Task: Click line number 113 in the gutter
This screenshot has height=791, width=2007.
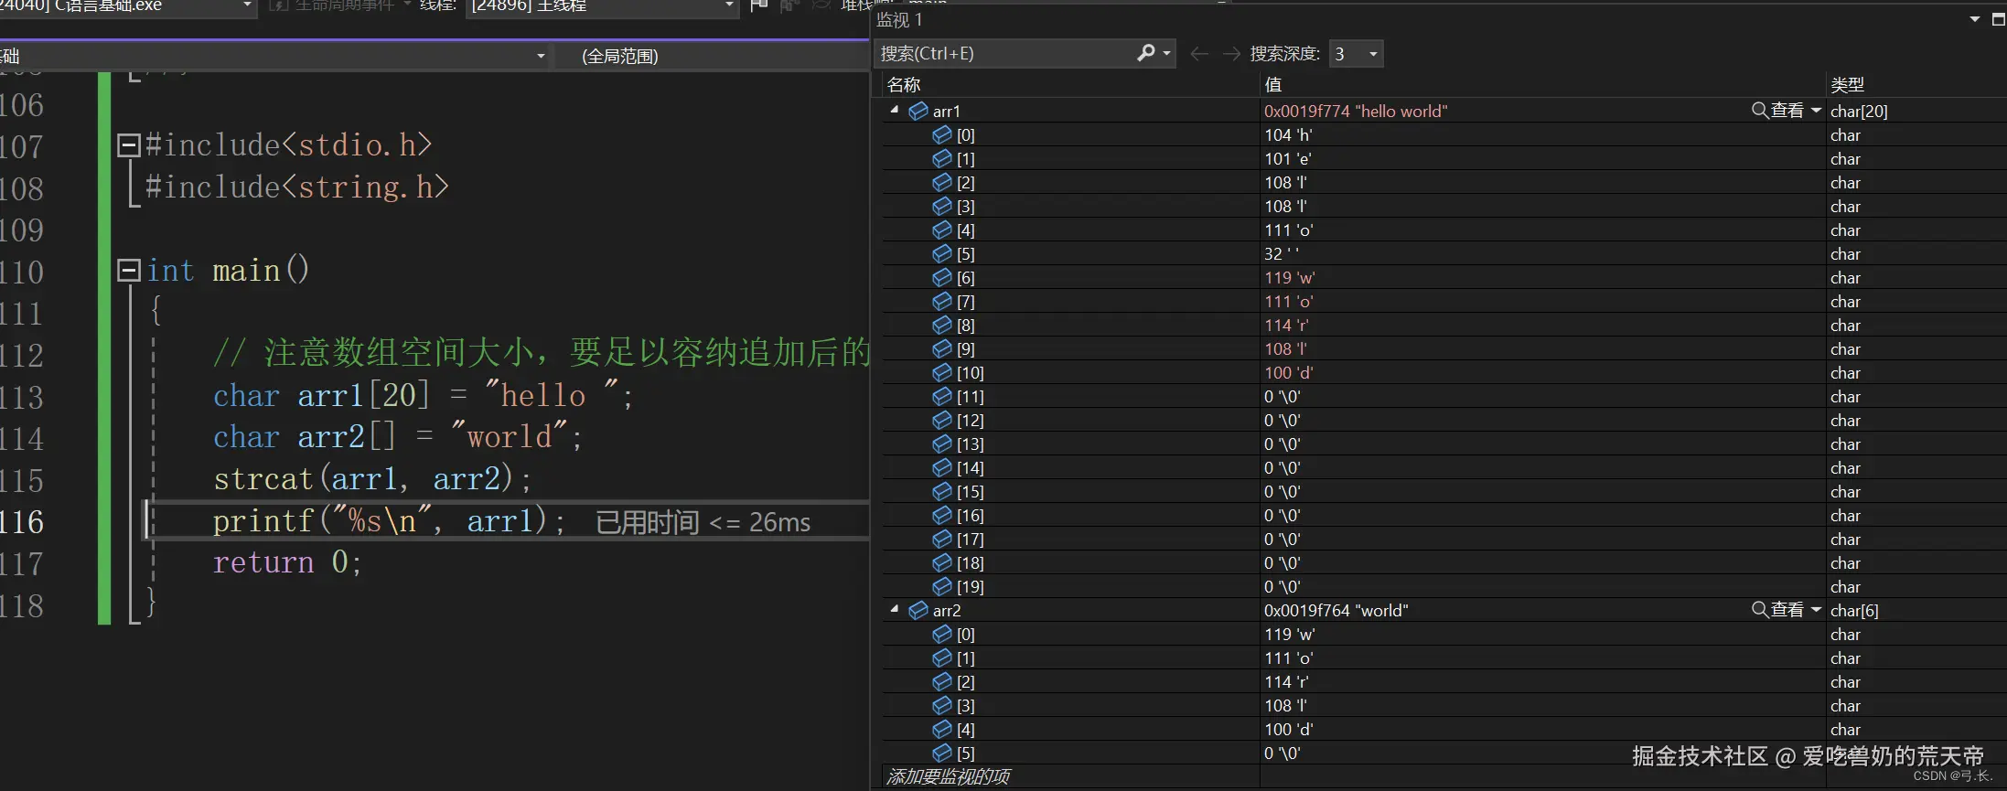Action: click(x=22, y=397)
